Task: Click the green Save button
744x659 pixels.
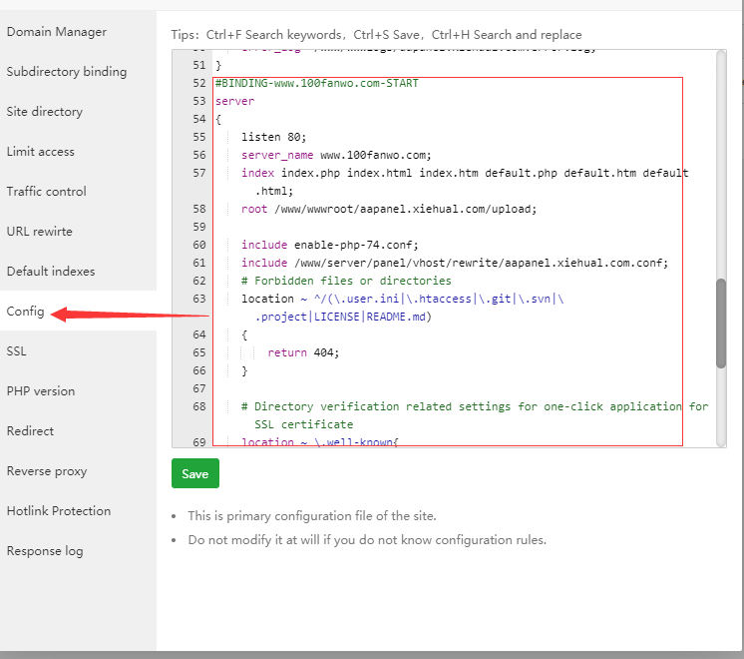Action: click(x=194, y=473)
